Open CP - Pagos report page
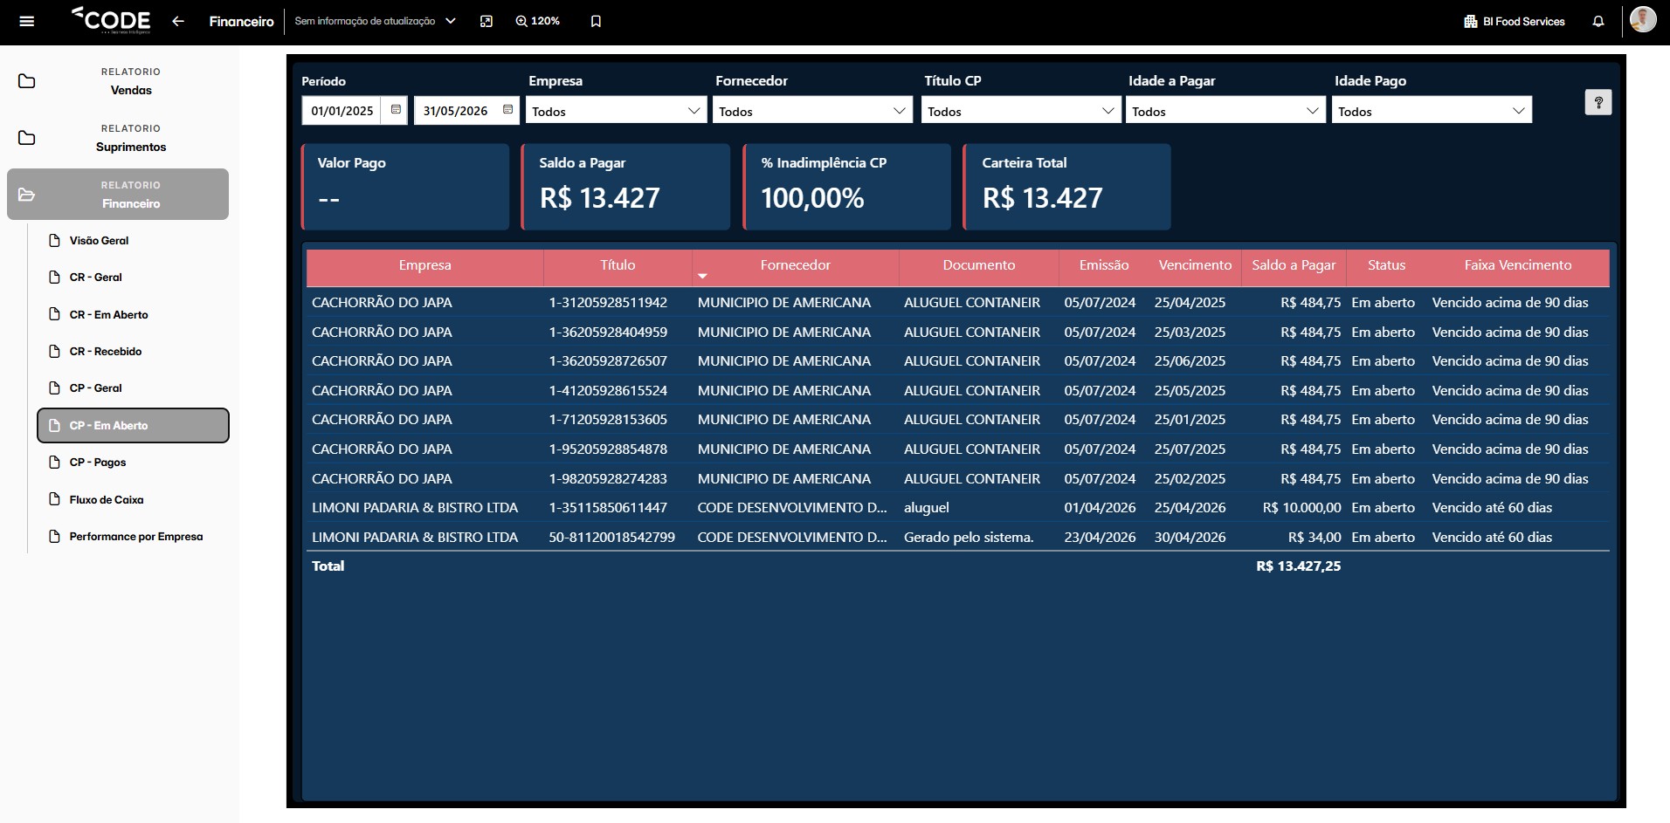Image resolution: width=1670 pixels, height=823 pixels. click(98, 462)
